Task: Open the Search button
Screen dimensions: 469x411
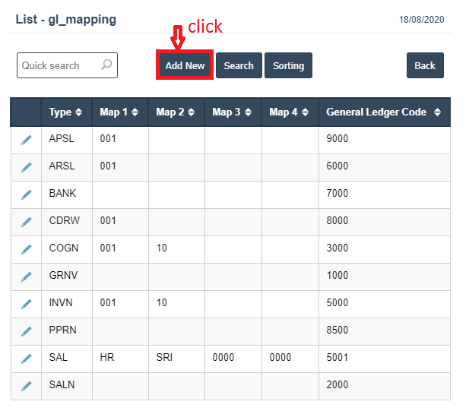Action: coord(239,65)
